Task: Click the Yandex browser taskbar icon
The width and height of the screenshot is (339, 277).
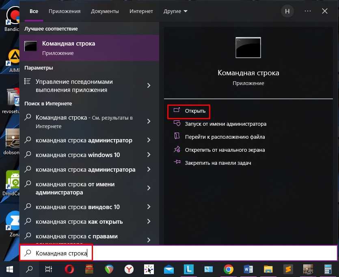Action: pyautogui.click(x=129, y=269)
